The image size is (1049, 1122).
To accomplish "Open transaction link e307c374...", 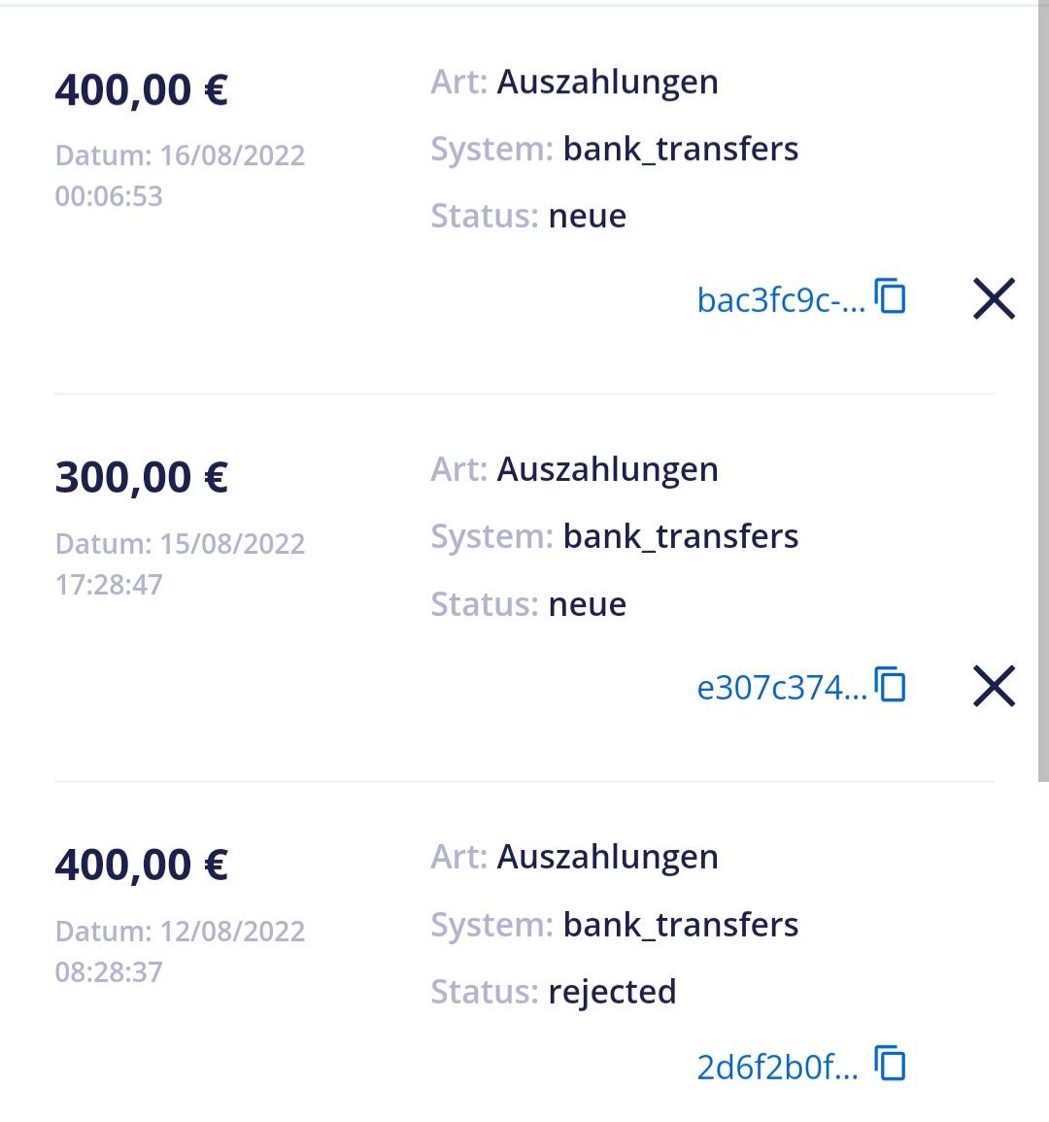I will pyautogui.click(x=781, y=688).
